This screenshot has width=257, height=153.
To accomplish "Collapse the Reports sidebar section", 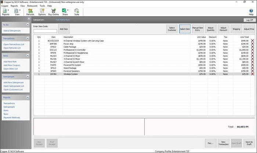I will (x=28, y=97).
